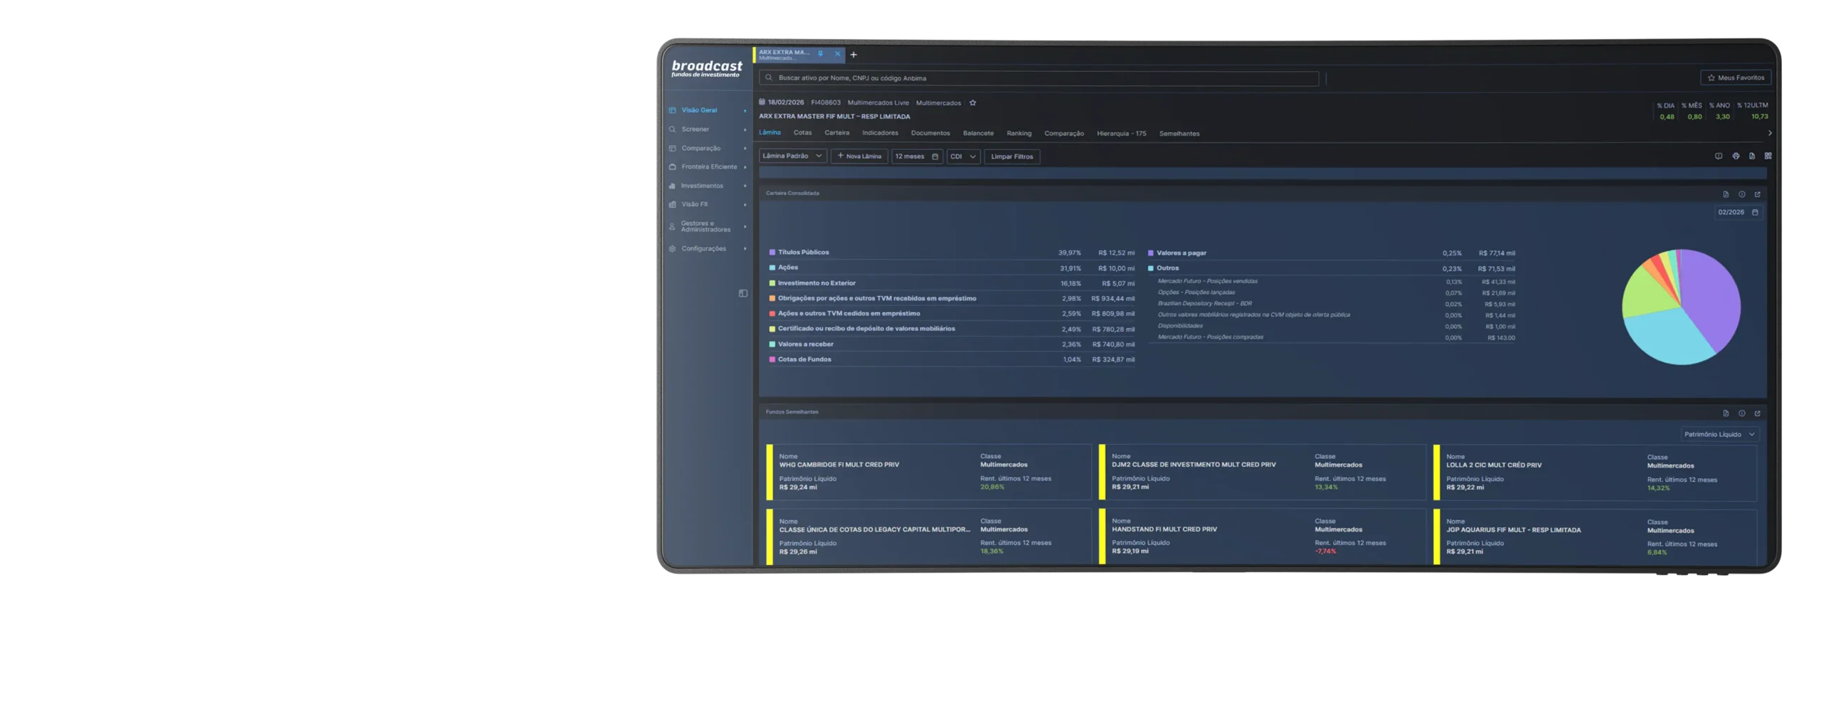The image size is (1821, 728).
Task: Click the plus icon to add new tab
Action: point(854,55)
